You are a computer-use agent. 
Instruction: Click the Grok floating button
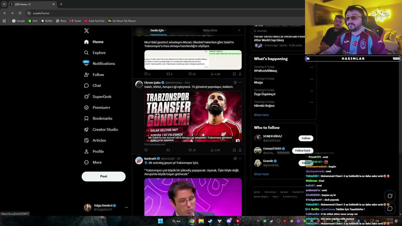coord(390,196)
